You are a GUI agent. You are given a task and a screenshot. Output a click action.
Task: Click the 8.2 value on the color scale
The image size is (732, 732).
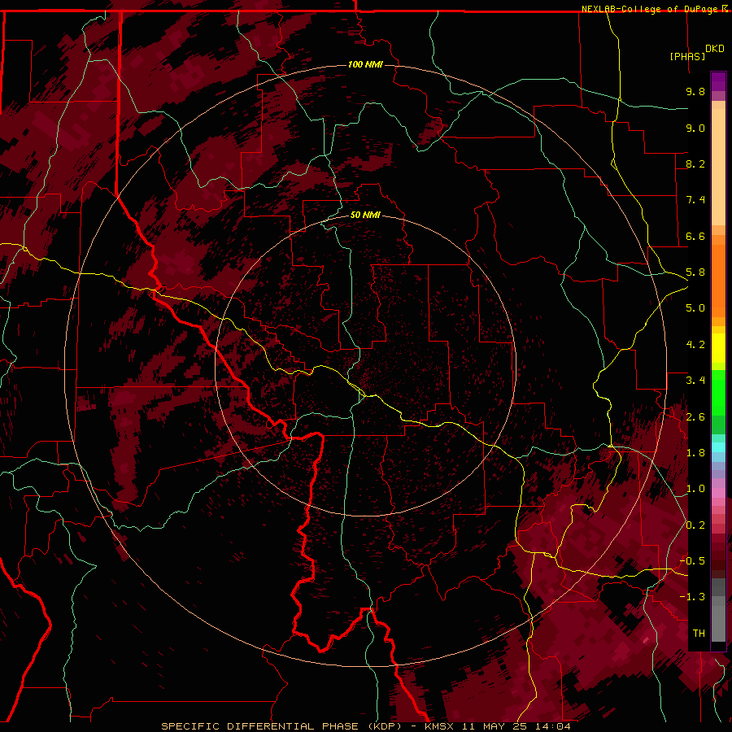coord(695,163)
